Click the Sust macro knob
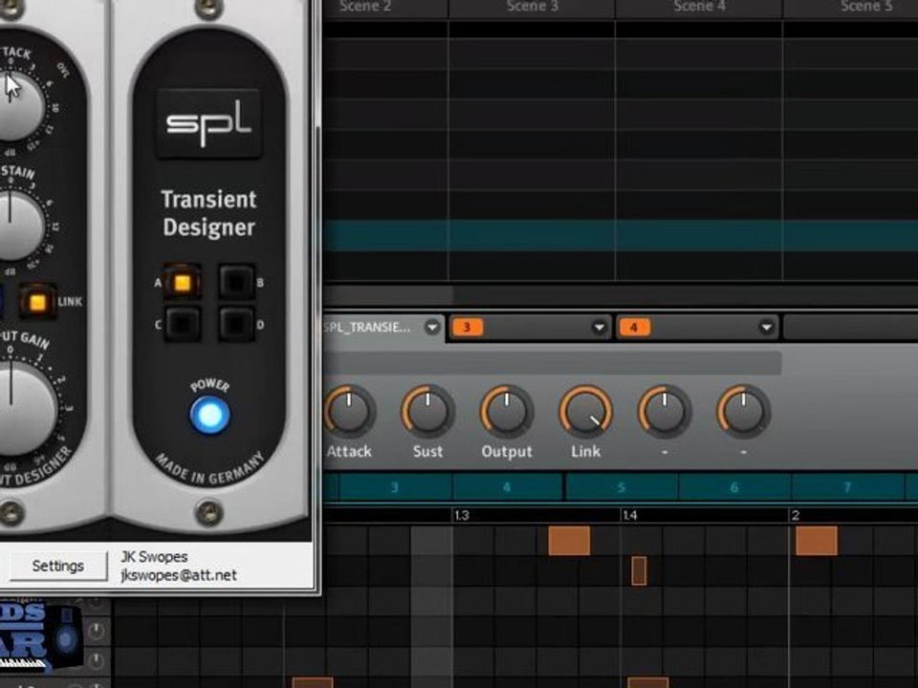 (428, 411)
